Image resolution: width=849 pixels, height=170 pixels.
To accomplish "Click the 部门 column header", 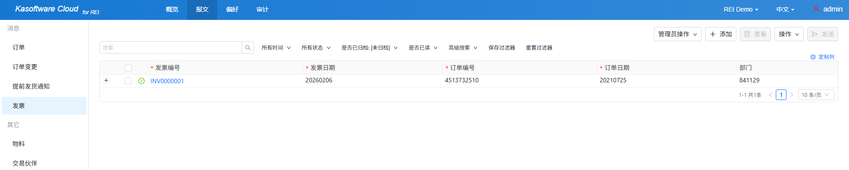I will pyautogui.click(x=746, y=68).
